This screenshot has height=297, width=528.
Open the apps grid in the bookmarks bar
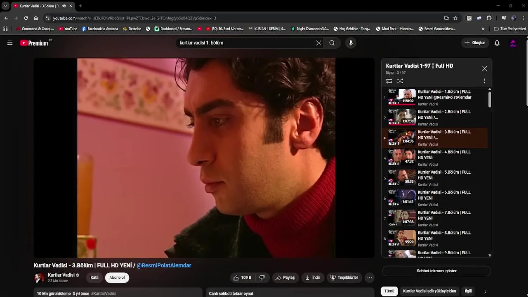pos(5,29)
